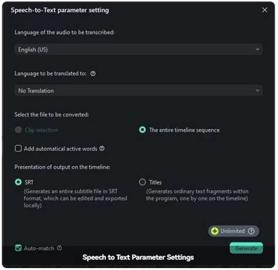
Task: Click the Unlimited credits badge
Action: (233, 231)
